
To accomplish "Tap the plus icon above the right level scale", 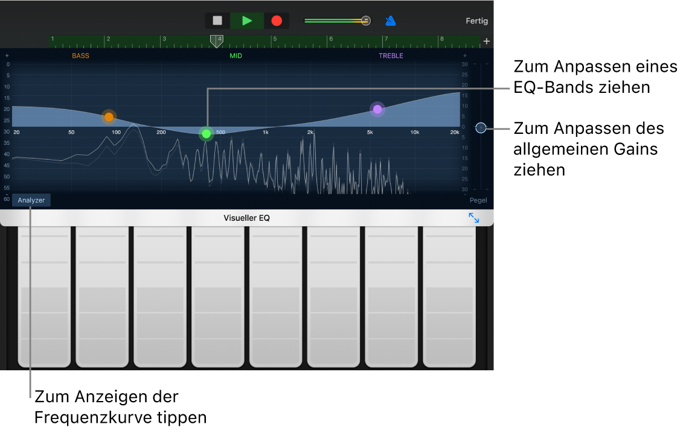I will coord(464,55).
